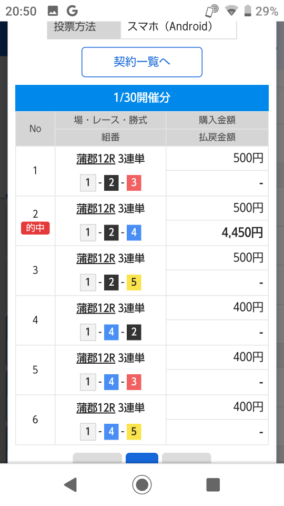Select the blue active page button at bottom
The width and height of the screenshot is (284, 506).
141,458
